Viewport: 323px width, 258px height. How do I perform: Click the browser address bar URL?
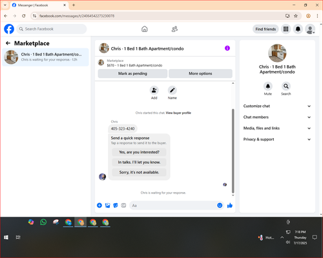point(77,16)
